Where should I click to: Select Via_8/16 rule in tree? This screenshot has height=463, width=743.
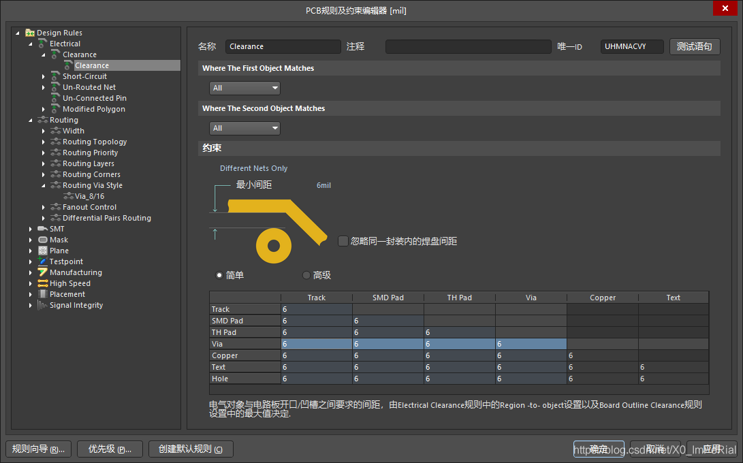point(90,196)
